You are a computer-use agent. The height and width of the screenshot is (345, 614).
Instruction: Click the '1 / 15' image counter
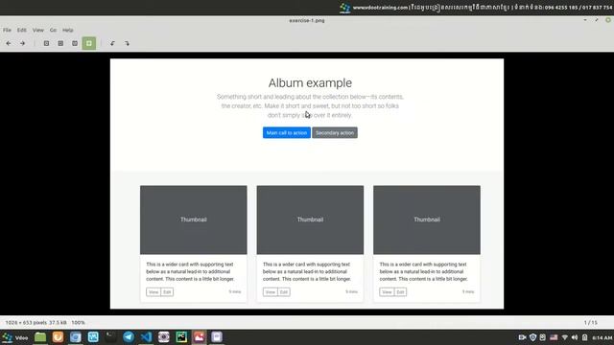(591, 323)
